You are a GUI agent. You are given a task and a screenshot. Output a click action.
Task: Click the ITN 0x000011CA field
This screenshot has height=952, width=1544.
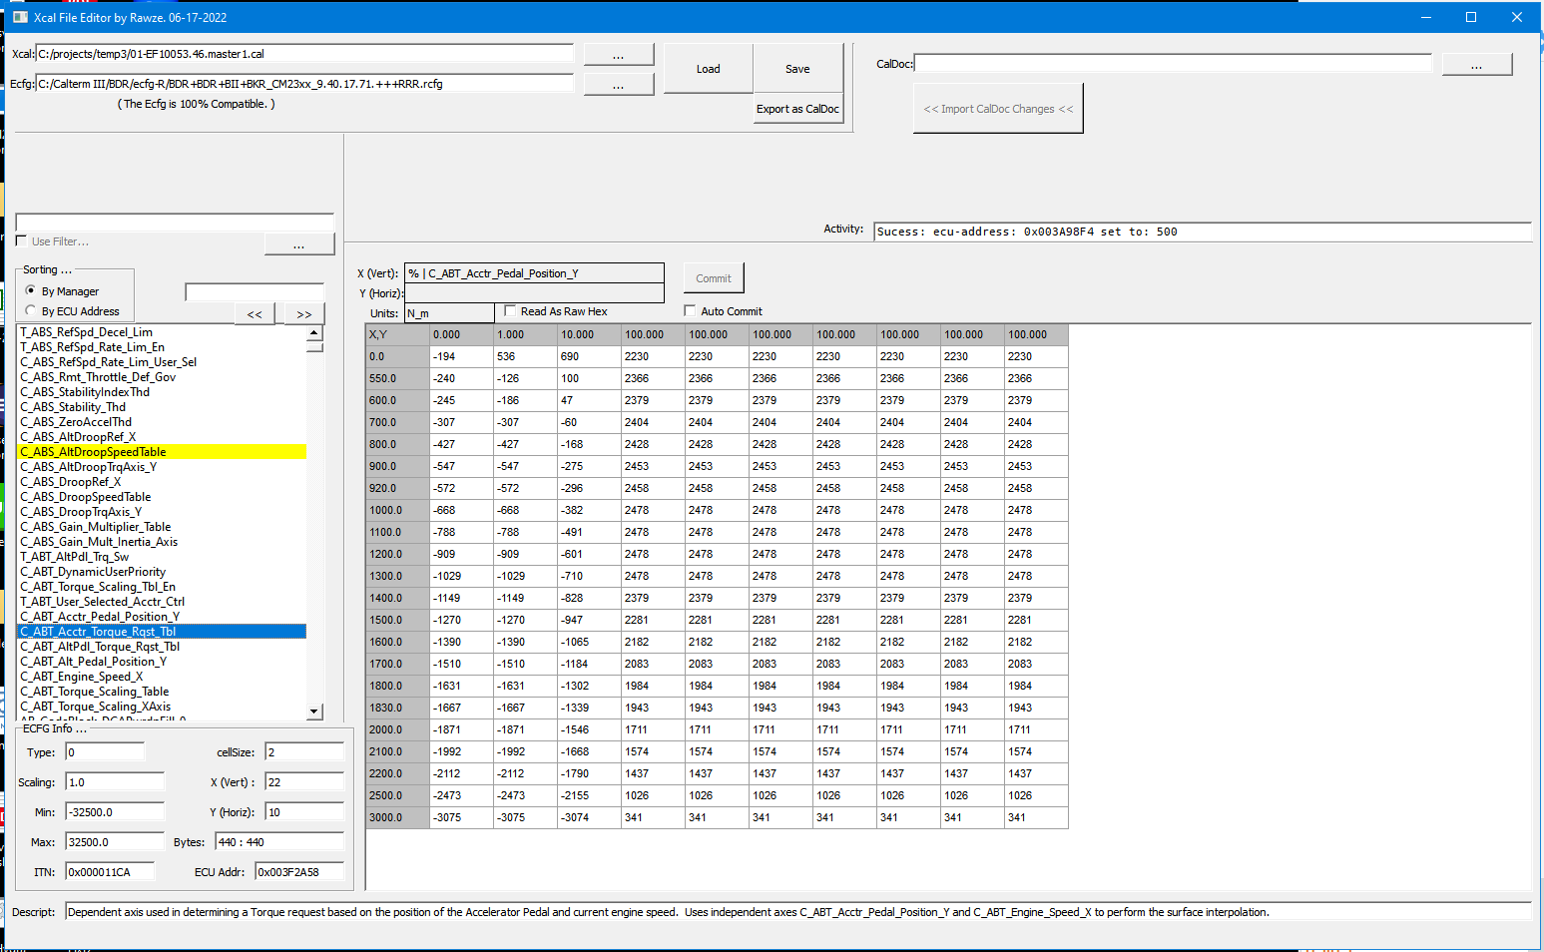[x=110, y=871]
